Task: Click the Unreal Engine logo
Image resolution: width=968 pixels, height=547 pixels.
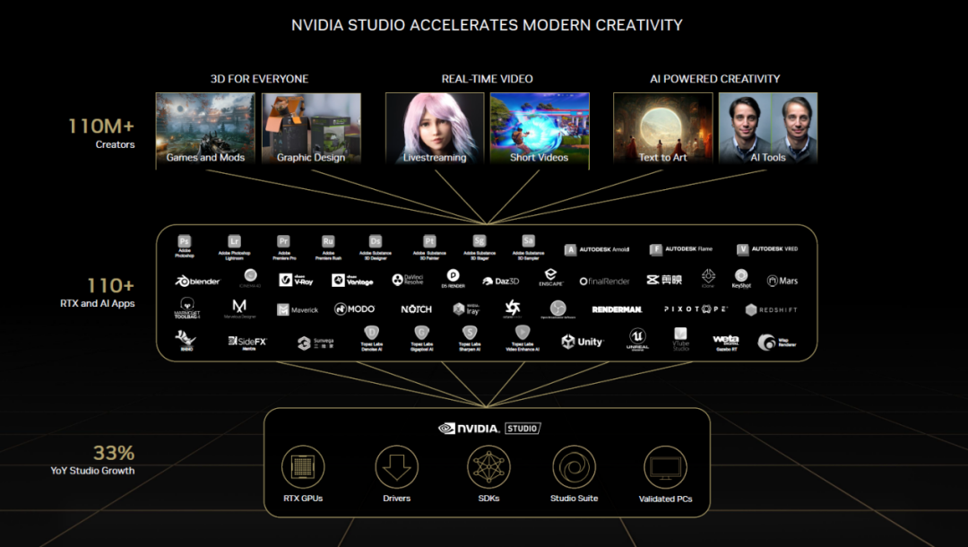Action: coord(637,339)
